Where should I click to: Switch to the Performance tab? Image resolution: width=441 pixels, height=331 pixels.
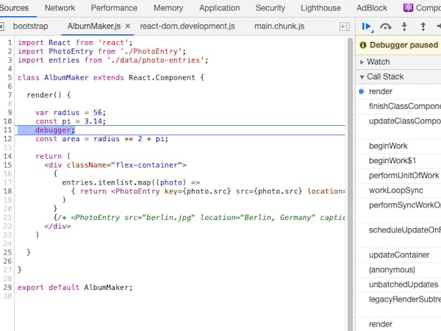114,8
